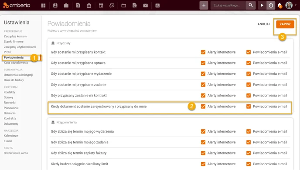Screen dimensions: 300x170
Task: Open Dane do faktury
Action: tap(14, 80)
